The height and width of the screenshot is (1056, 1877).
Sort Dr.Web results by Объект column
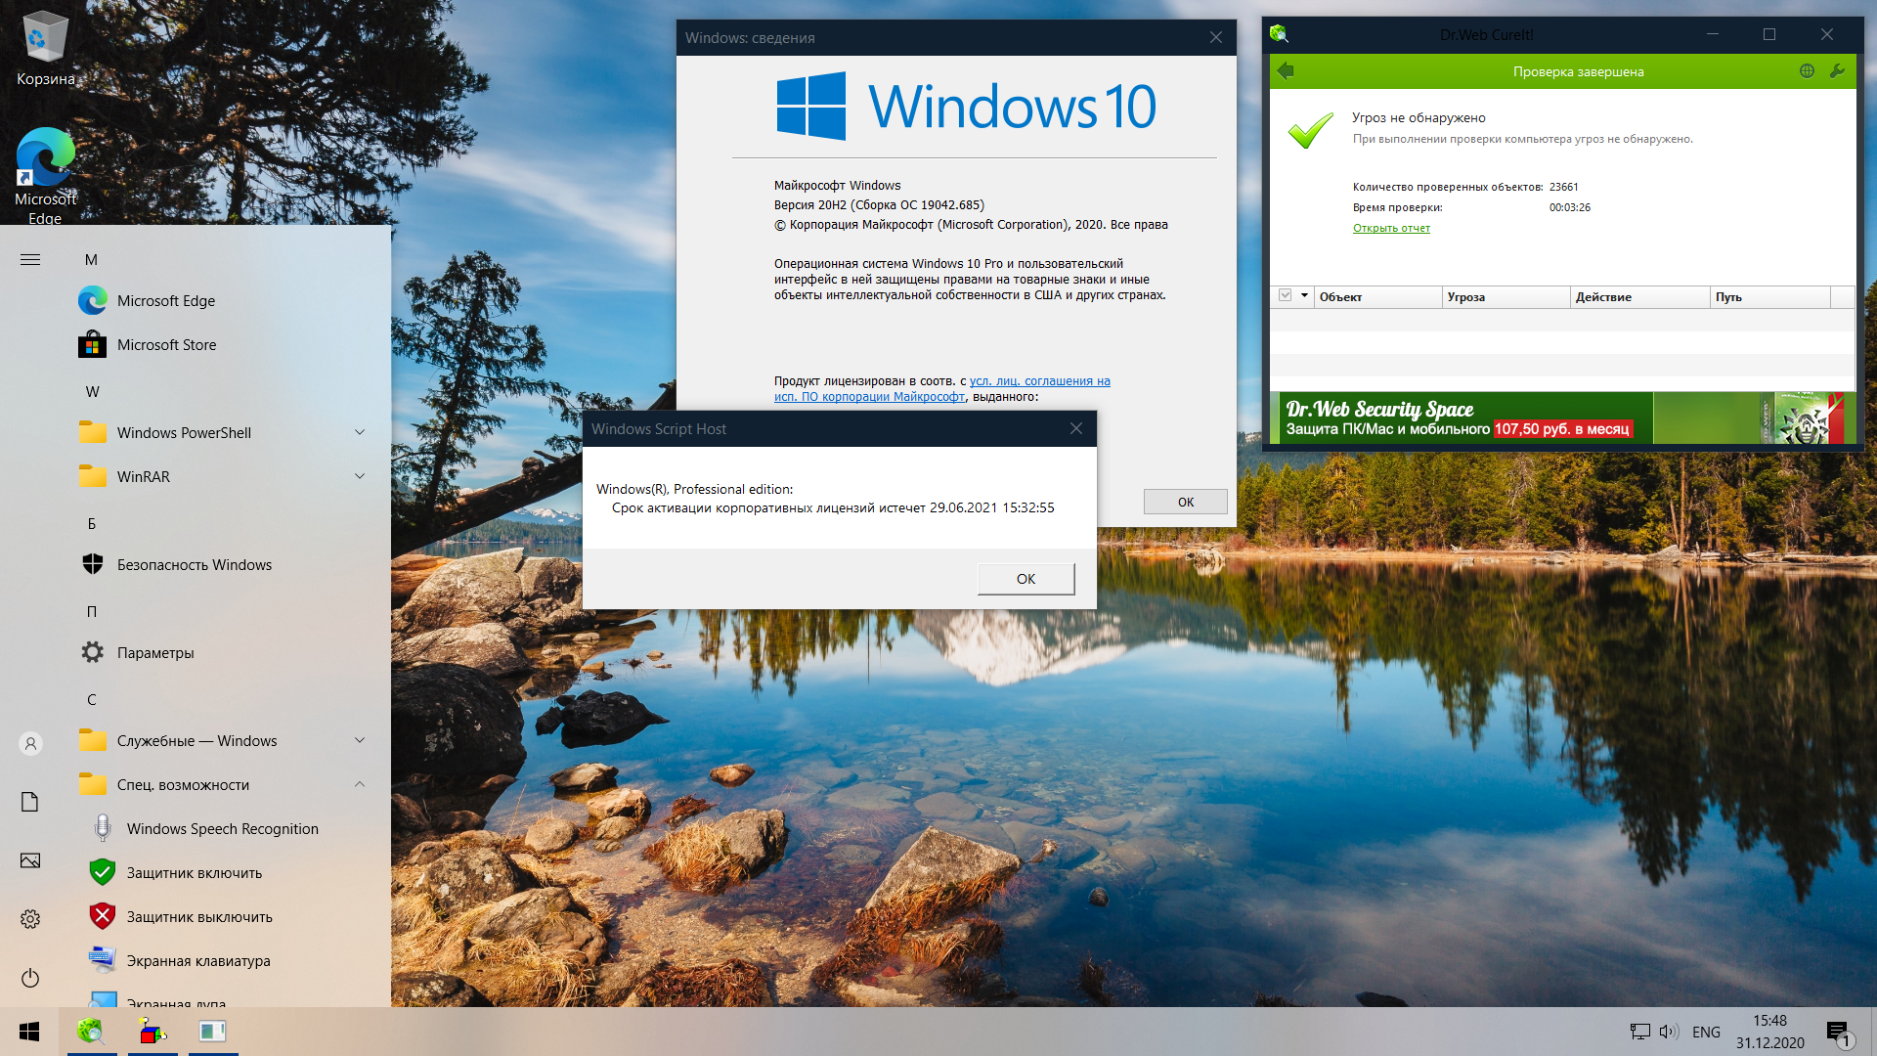click(x=1377, y=297)
